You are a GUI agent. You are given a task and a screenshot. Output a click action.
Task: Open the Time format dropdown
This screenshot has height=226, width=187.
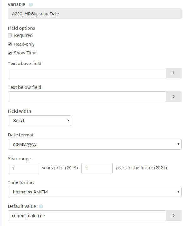click(95, 192)
